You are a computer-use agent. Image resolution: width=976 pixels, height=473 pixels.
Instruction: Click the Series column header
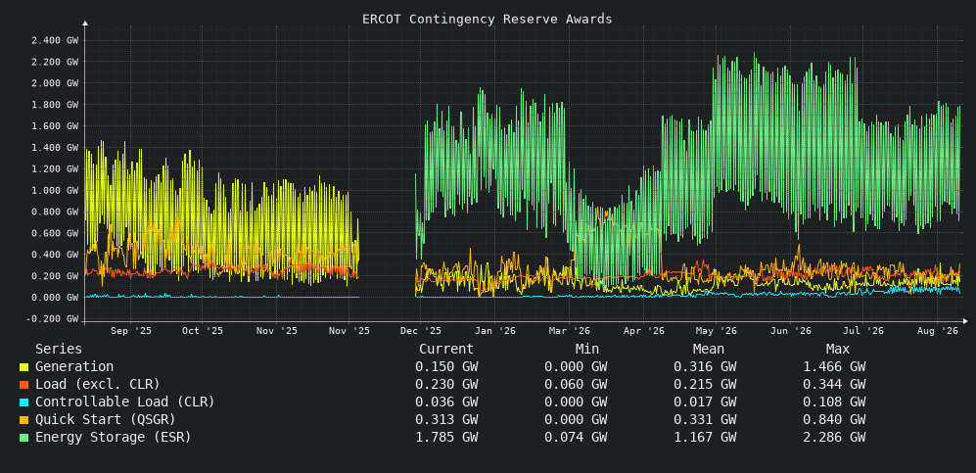click(x=59, y=350)
